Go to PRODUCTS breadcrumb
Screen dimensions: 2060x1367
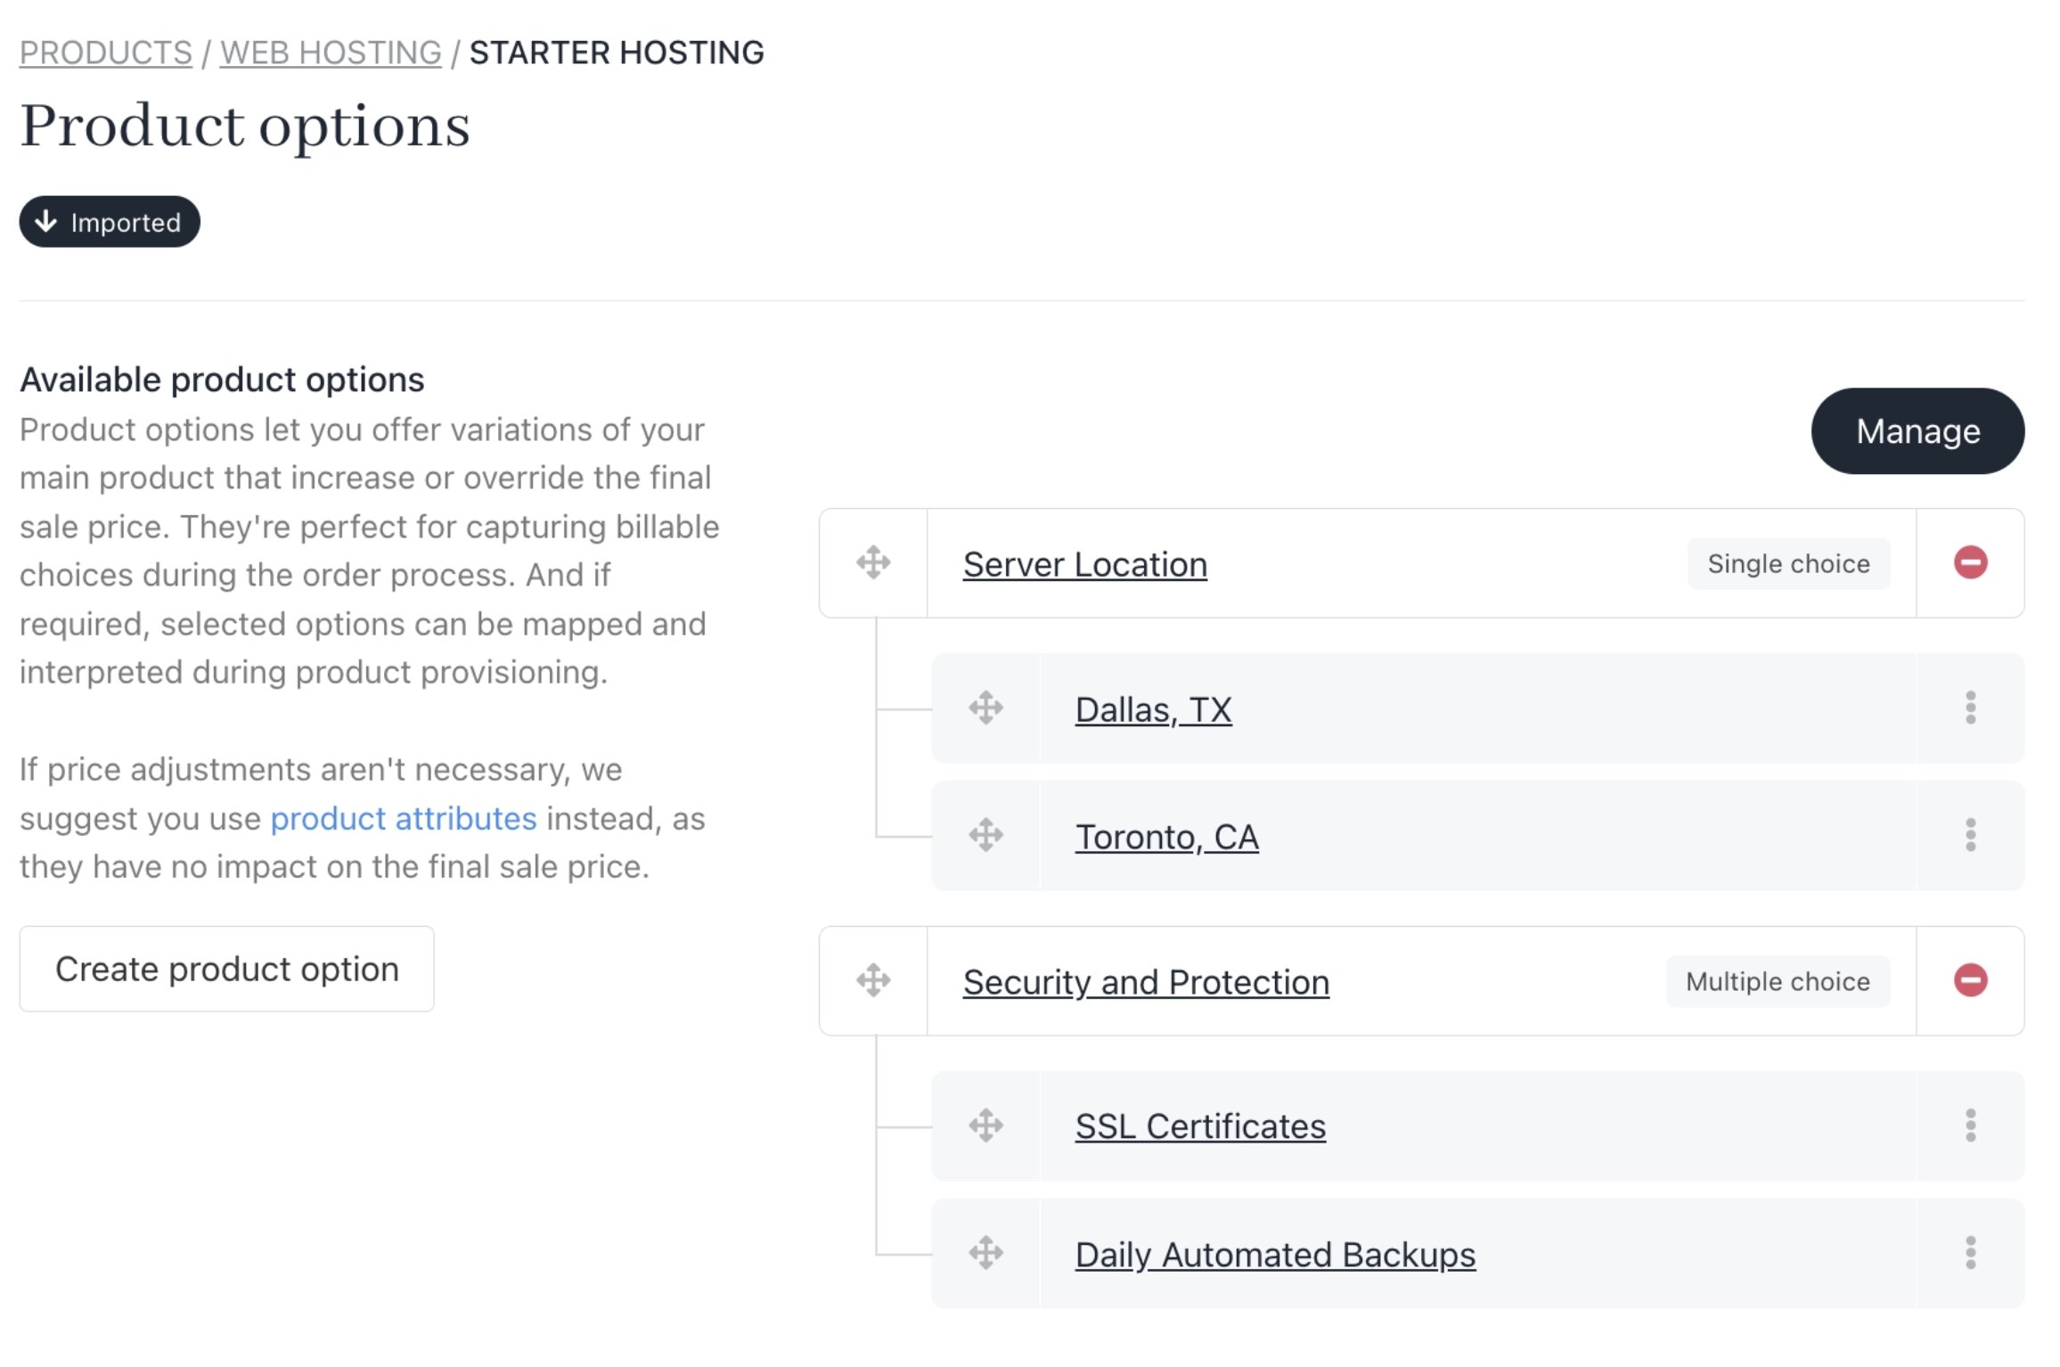(106, 53)
